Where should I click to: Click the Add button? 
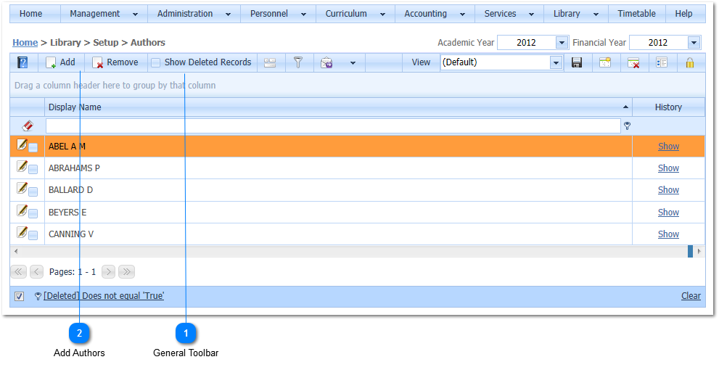[61, 62]
